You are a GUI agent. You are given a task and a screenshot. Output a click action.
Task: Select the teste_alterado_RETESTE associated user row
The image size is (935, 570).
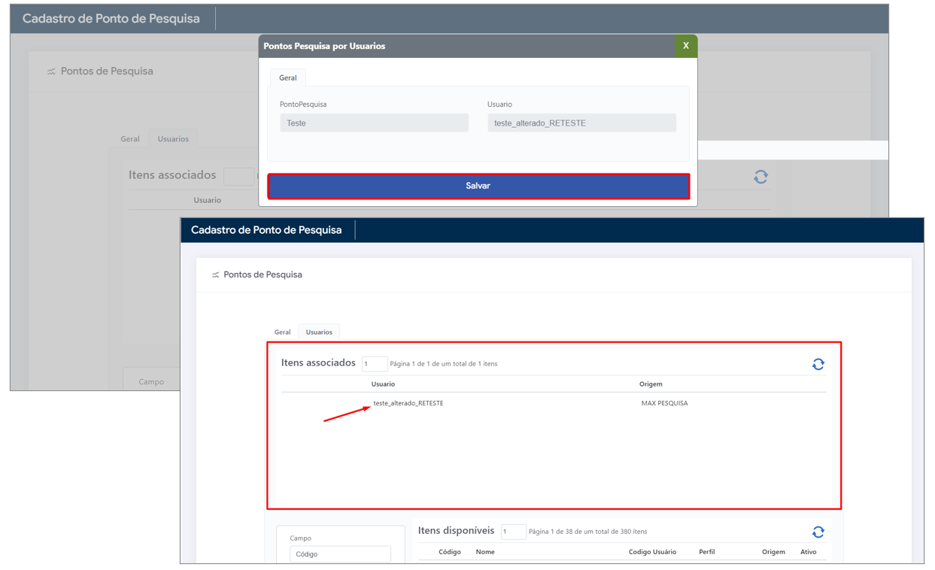pos(408,403)
